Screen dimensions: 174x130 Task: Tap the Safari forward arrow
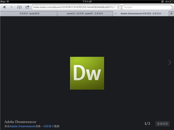pos(12,7)
